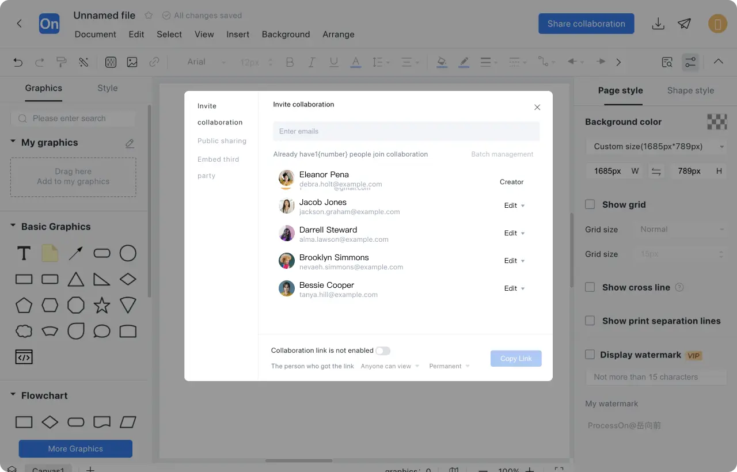Enable the collaboration link toggle
This screenshot has width=737, height=472.
(383, 351)
